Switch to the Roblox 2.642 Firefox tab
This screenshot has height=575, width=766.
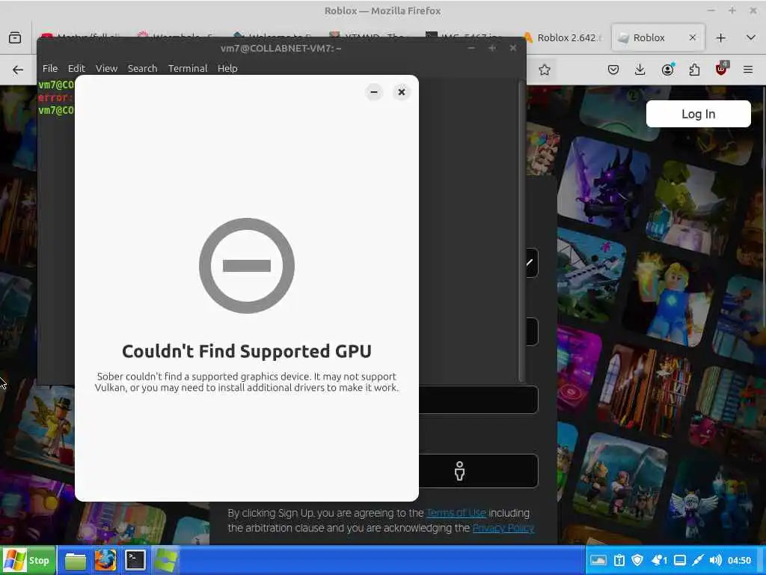[564, 37]
